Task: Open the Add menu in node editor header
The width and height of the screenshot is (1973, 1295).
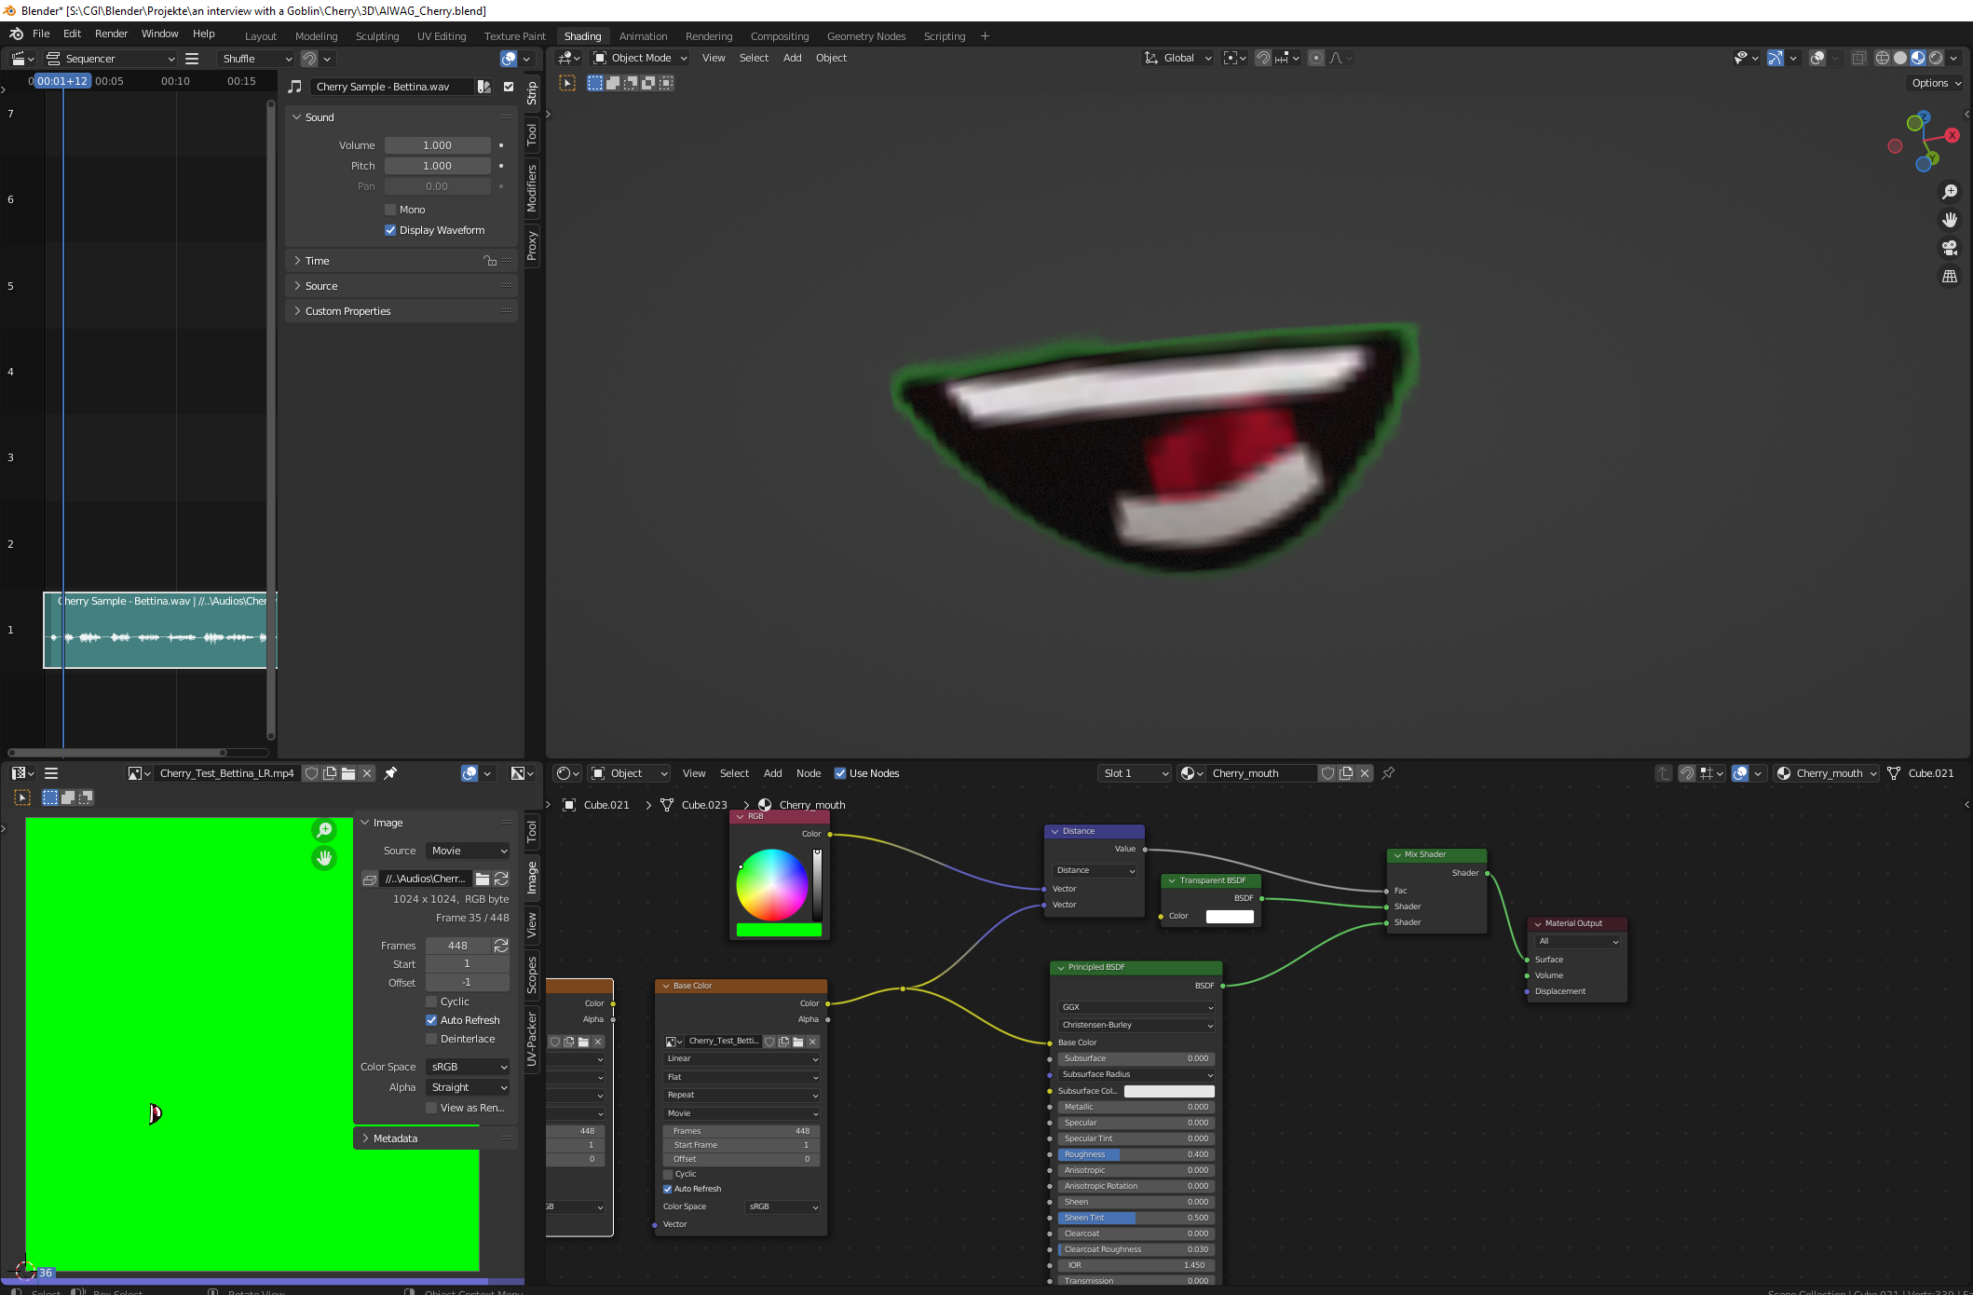Action: pyautogui.click(x=772, y=773)
